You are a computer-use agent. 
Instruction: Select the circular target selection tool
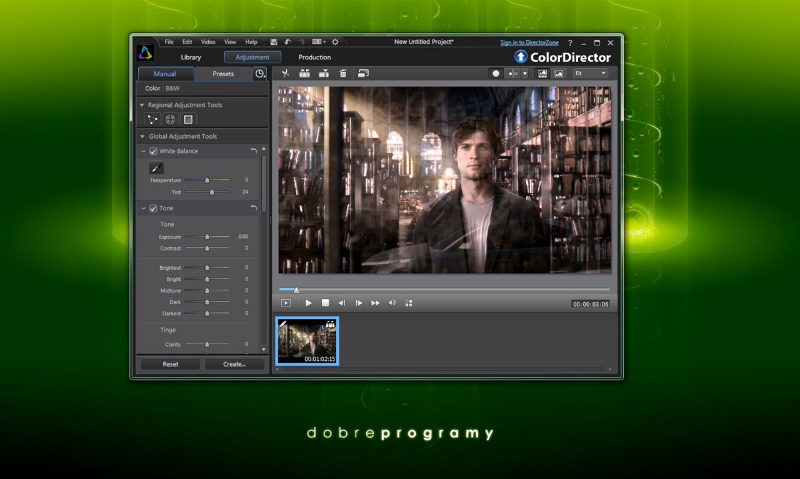click(x=170, y=119)
